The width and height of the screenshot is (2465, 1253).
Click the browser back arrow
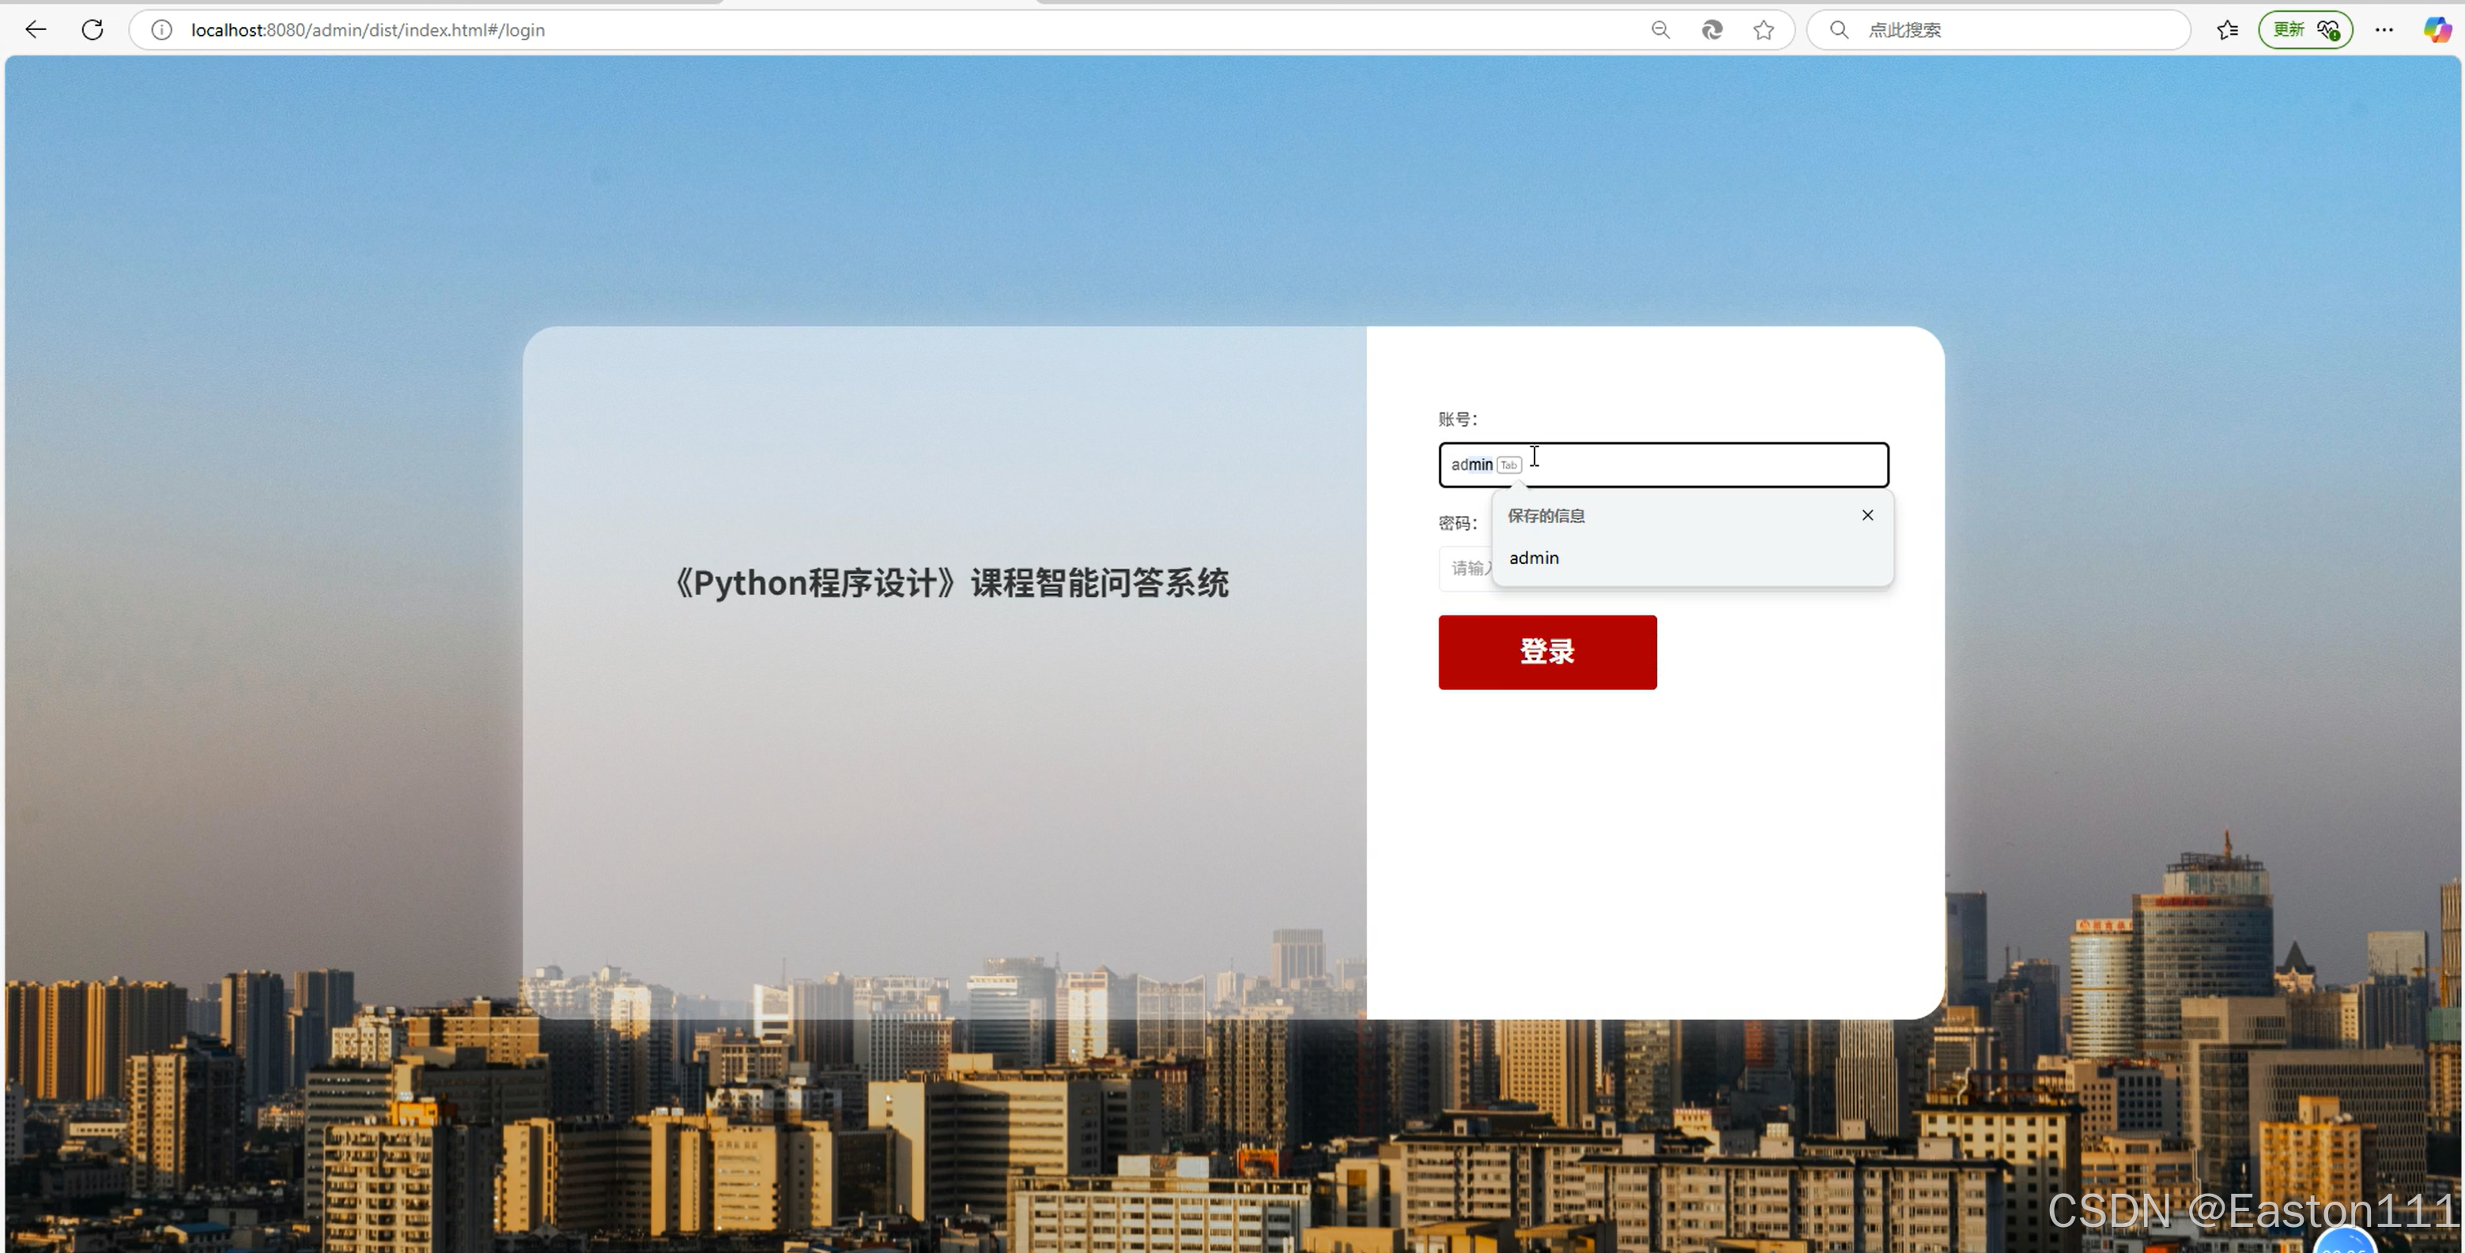point(36,30)
